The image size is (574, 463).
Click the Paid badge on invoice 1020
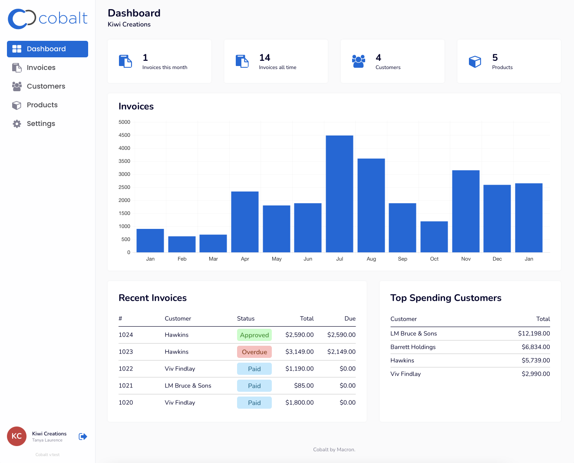254,403
